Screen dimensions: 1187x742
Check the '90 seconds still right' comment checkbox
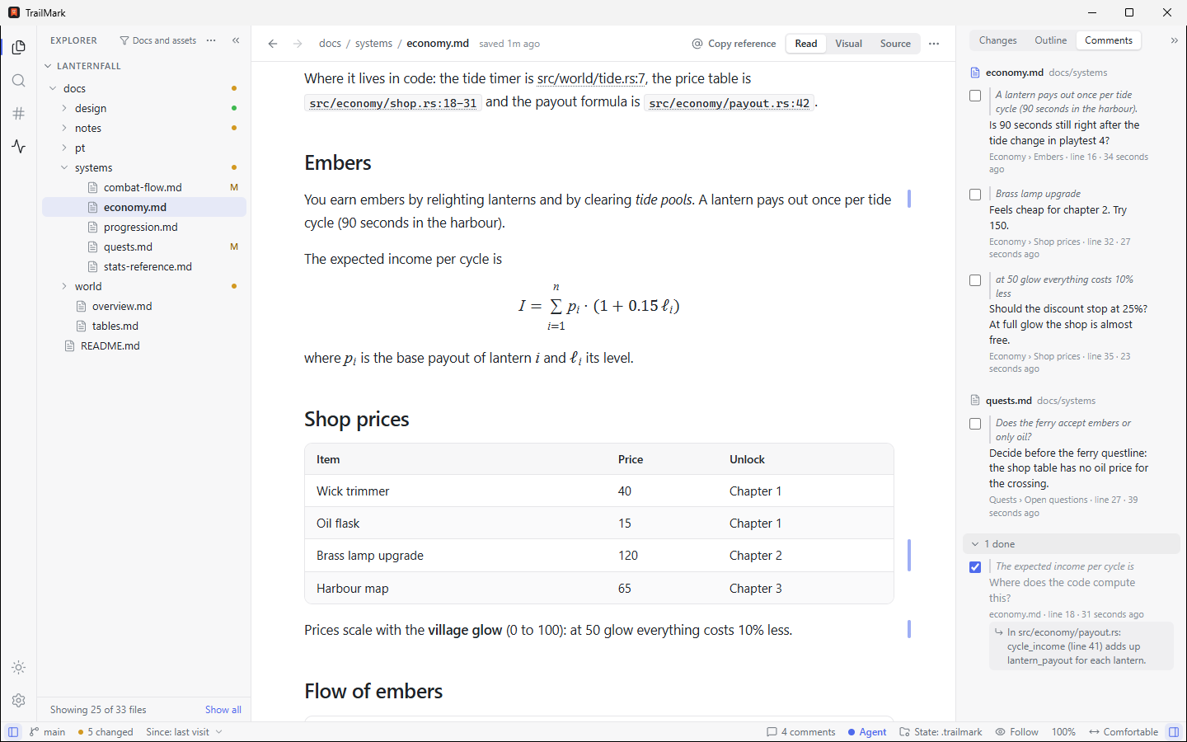pos(975,96)
